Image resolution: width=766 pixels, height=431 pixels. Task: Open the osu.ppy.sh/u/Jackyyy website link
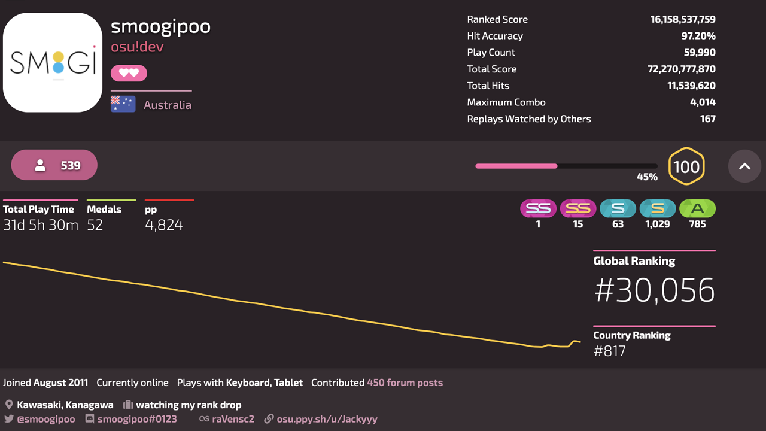click(327, 419)
